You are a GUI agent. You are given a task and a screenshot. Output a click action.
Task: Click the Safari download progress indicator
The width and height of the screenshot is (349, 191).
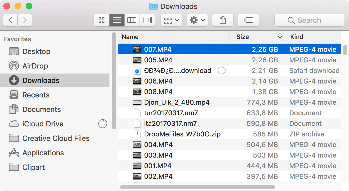pyautogui.click(x=222, y=70)
